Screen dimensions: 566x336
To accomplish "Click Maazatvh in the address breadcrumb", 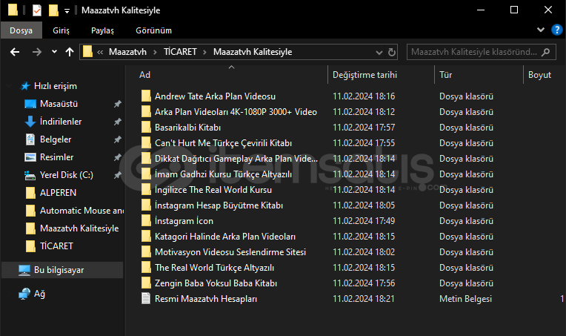I will pyautogui.click(x=127, y=52).
